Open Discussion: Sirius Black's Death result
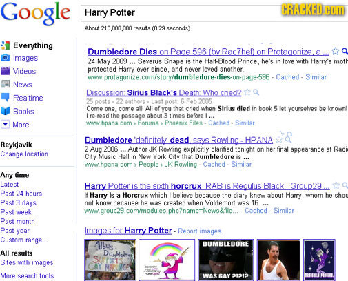Screen dimensions: 348x281 coord(164,92)
